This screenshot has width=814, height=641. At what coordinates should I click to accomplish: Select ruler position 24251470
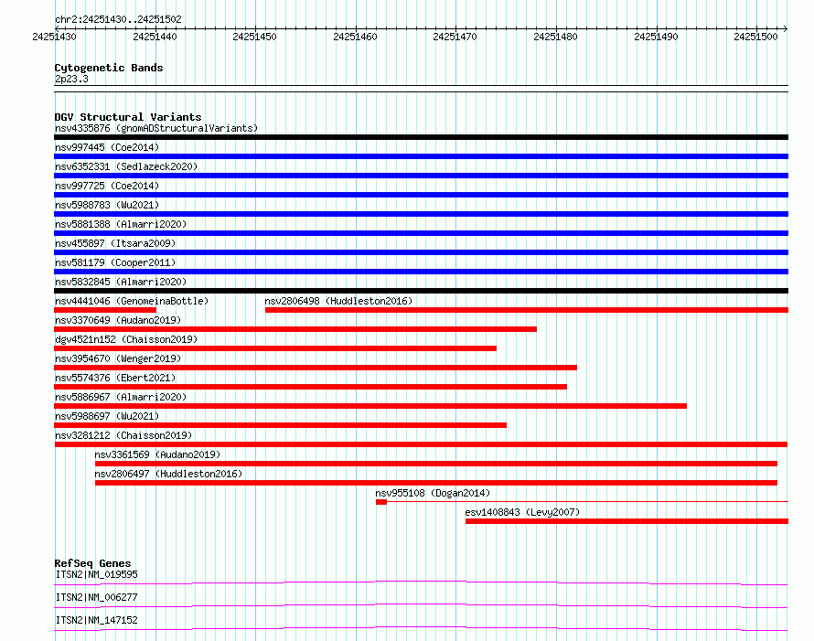click(455, 37)
